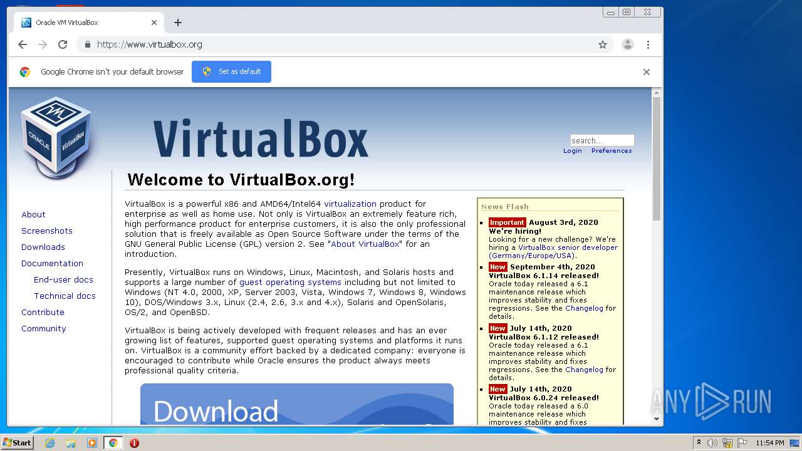Click the volume speaker tray icon
This screenshot has height=451, width=802.
pyautogui.click(x=712, y=443)
